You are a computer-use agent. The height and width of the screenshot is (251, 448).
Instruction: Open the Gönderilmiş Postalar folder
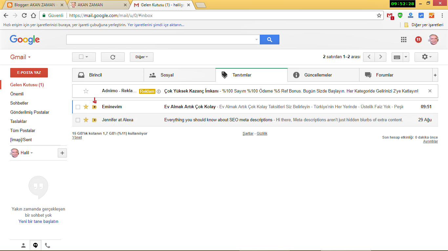pos(30,112)
